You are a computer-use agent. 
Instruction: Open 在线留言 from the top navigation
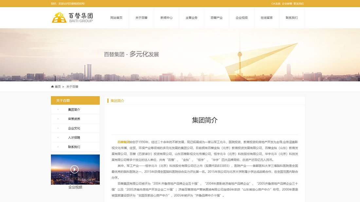coord(267,18)
